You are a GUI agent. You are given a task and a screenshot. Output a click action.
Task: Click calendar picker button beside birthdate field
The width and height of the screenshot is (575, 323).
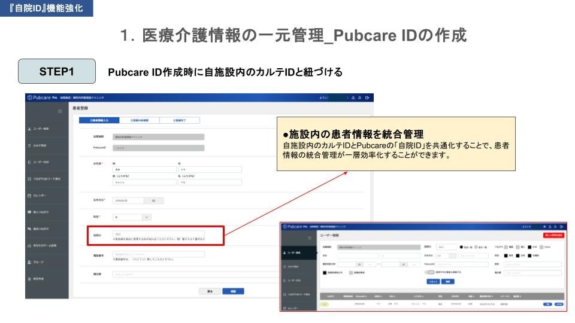tap(154, 201)
